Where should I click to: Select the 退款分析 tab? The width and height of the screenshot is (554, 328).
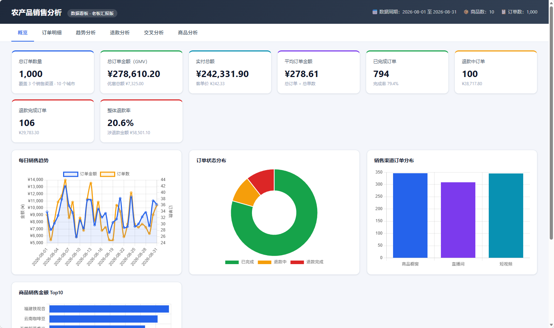point(120,33)
